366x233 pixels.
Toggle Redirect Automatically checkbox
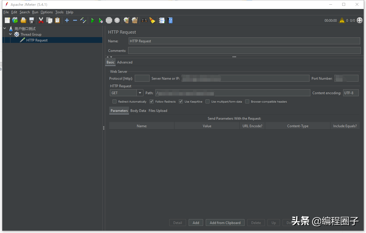pos(114,101)
